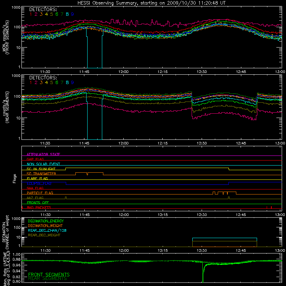The width and height of the screenshot is (286, 286).
Task: Select the "12:15" tick under the Flags plot
Action: 163,215
